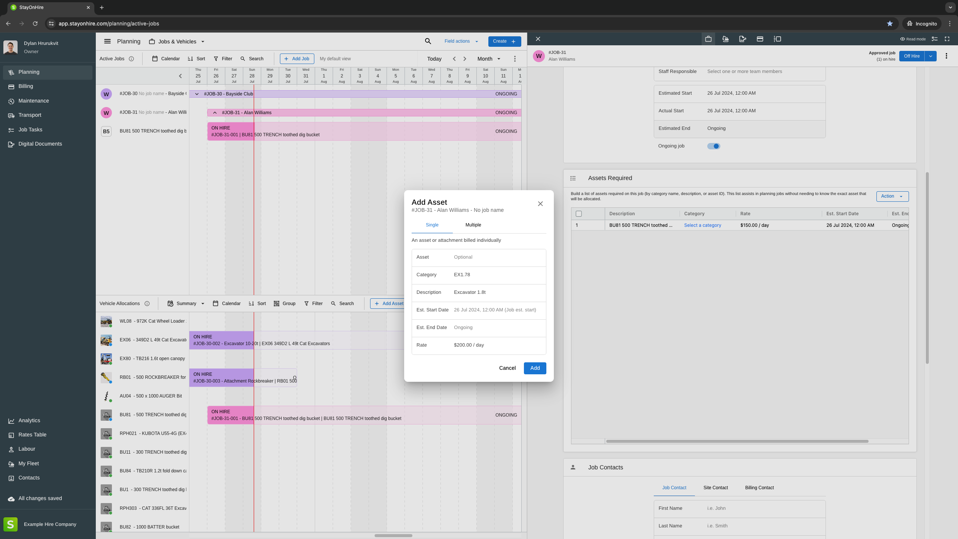The image size is (958, 539).
Task: Open the Month view dropdown
Action: pos(489,59)
